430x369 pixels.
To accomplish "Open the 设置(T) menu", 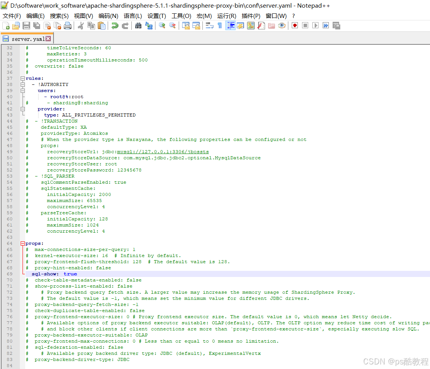I will tap(157, 16).
